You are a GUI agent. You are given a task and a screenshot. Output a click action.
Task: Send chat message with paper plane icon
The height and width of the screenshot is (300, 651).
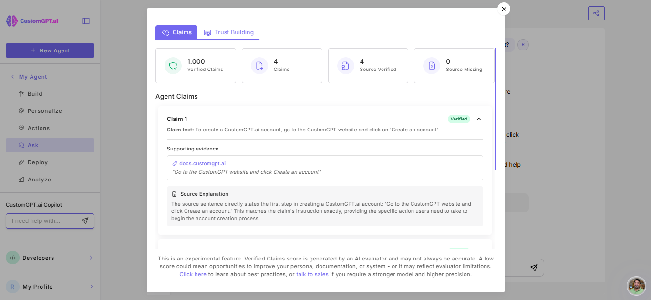534,268
